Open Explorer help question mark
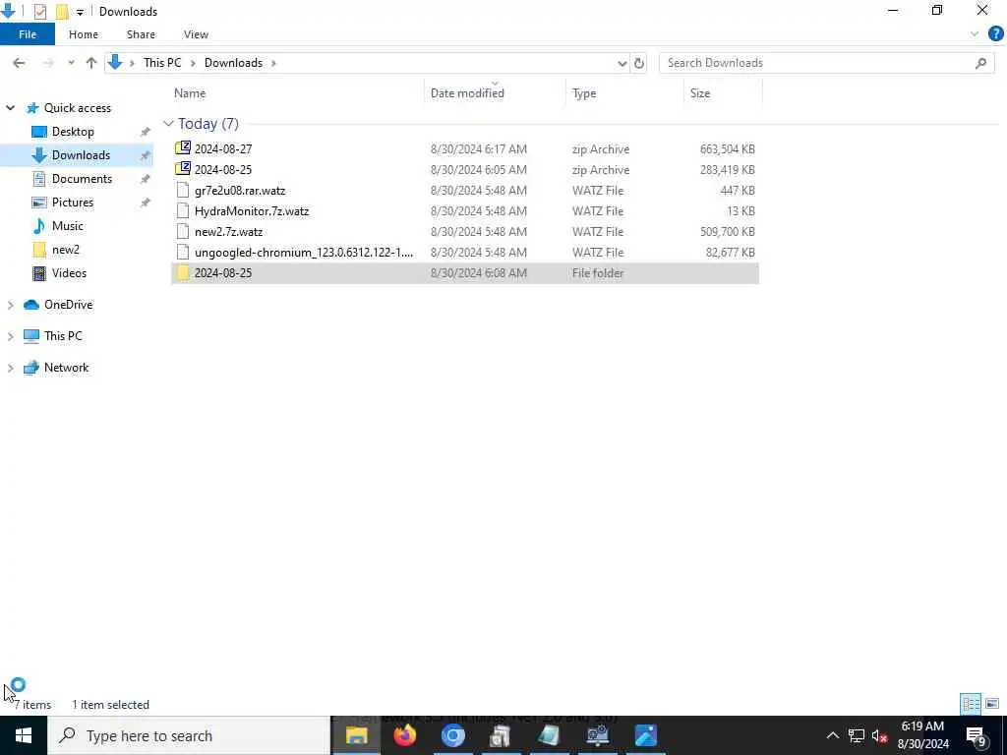Image resolution: width=1007 pixels, height=755 pixels. (995, 34)
